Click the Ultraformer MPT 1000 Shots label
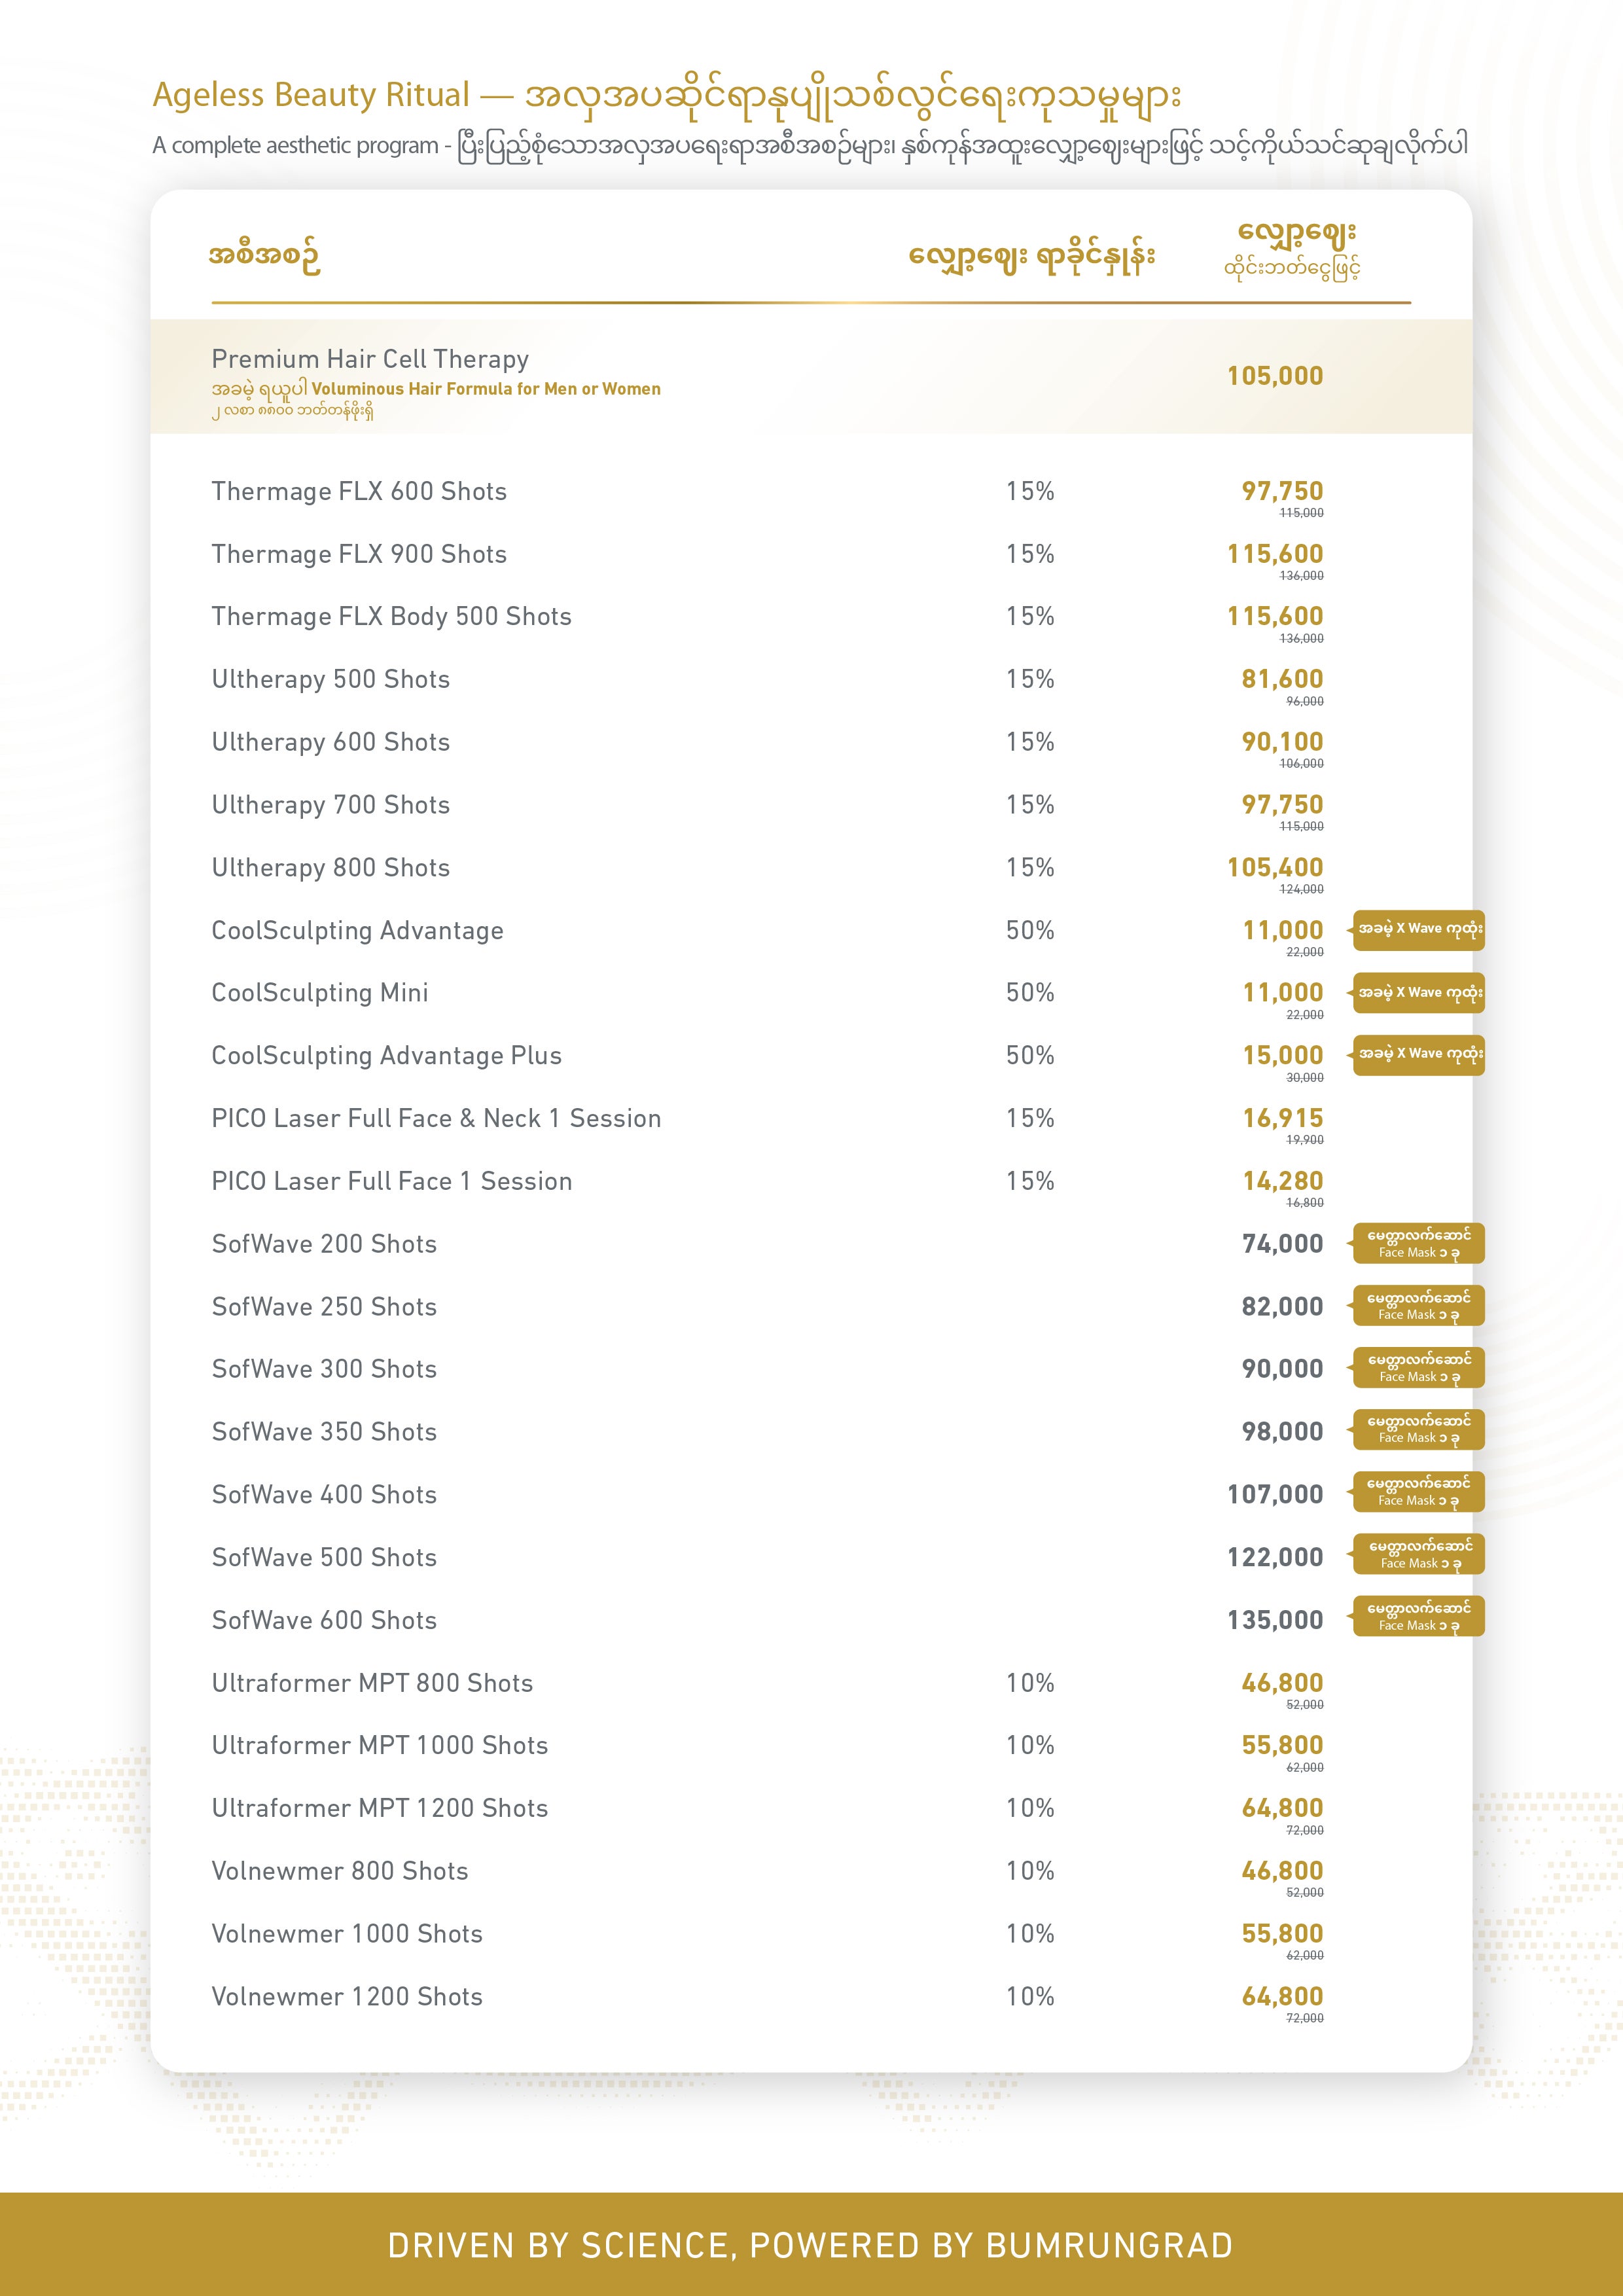Image resolution: width=1623 pixels, height=2296 pixels. tap(380, 1745)
